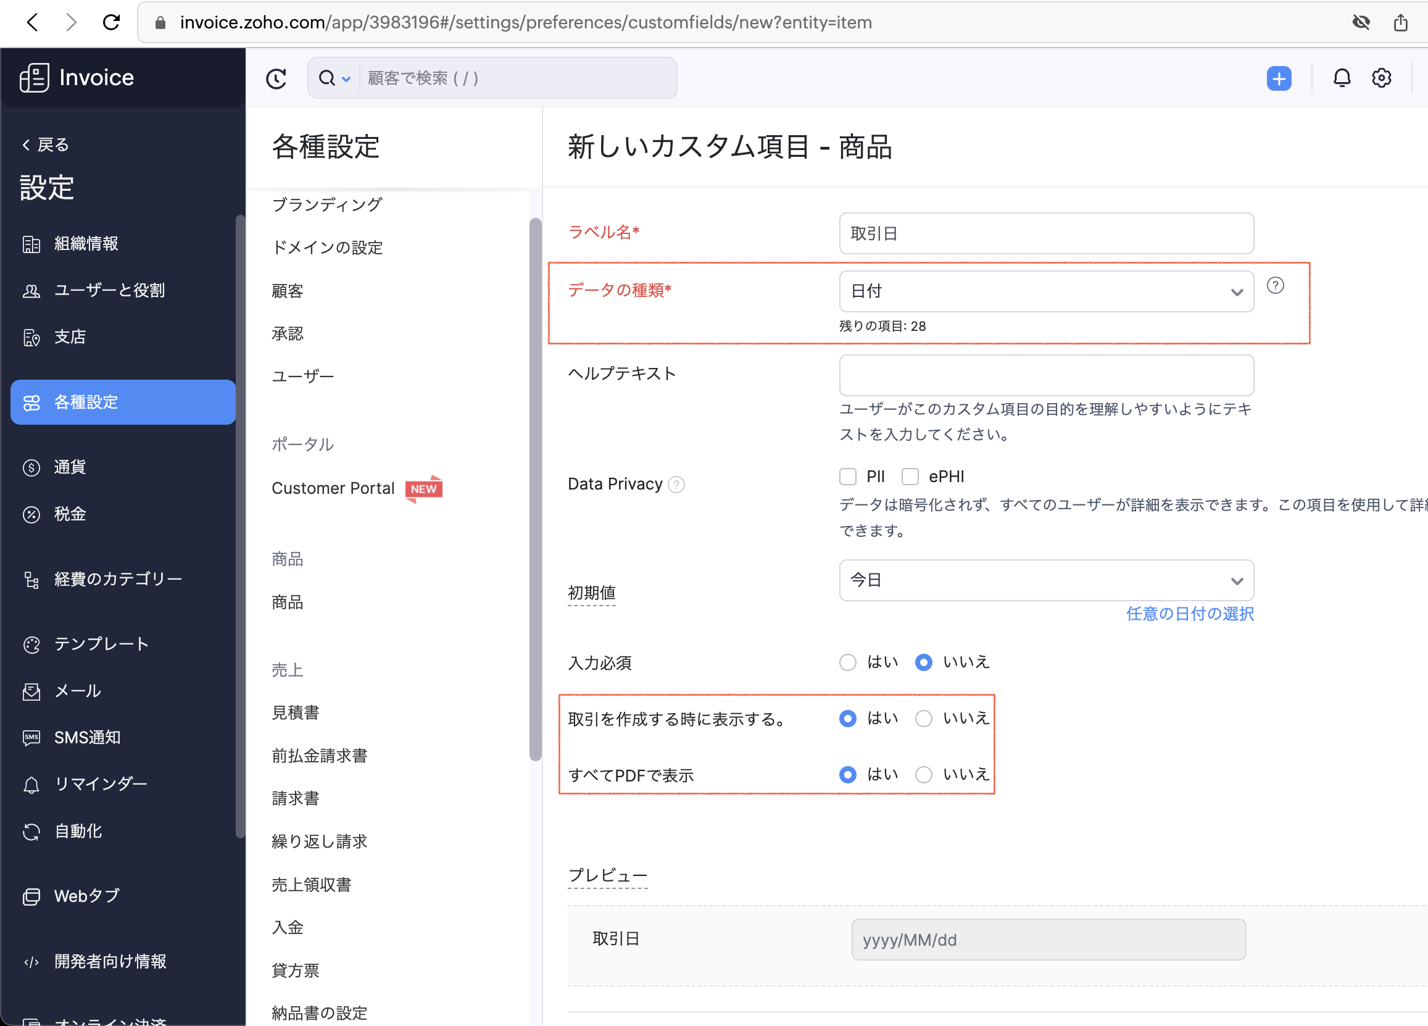Click the 任意の日付の選択 link
1428x1026 pixels.
1189,614
